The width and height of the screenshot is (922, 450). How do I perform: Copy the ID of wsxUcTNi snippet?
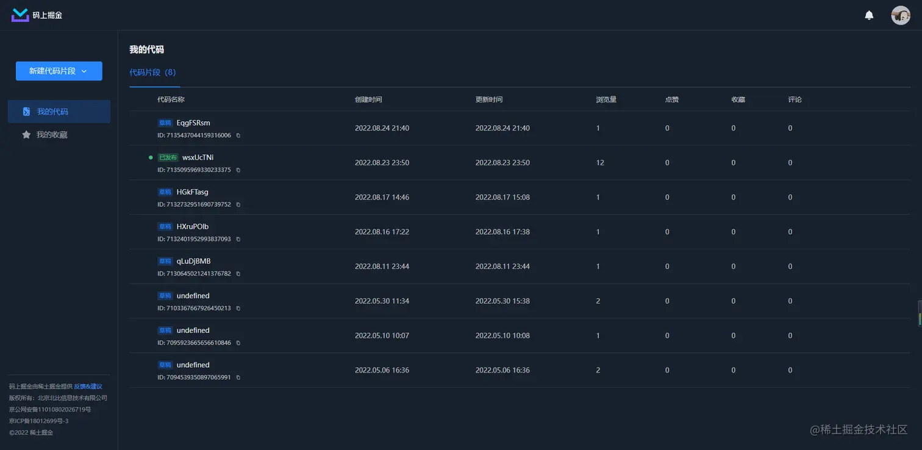point(238,170)
